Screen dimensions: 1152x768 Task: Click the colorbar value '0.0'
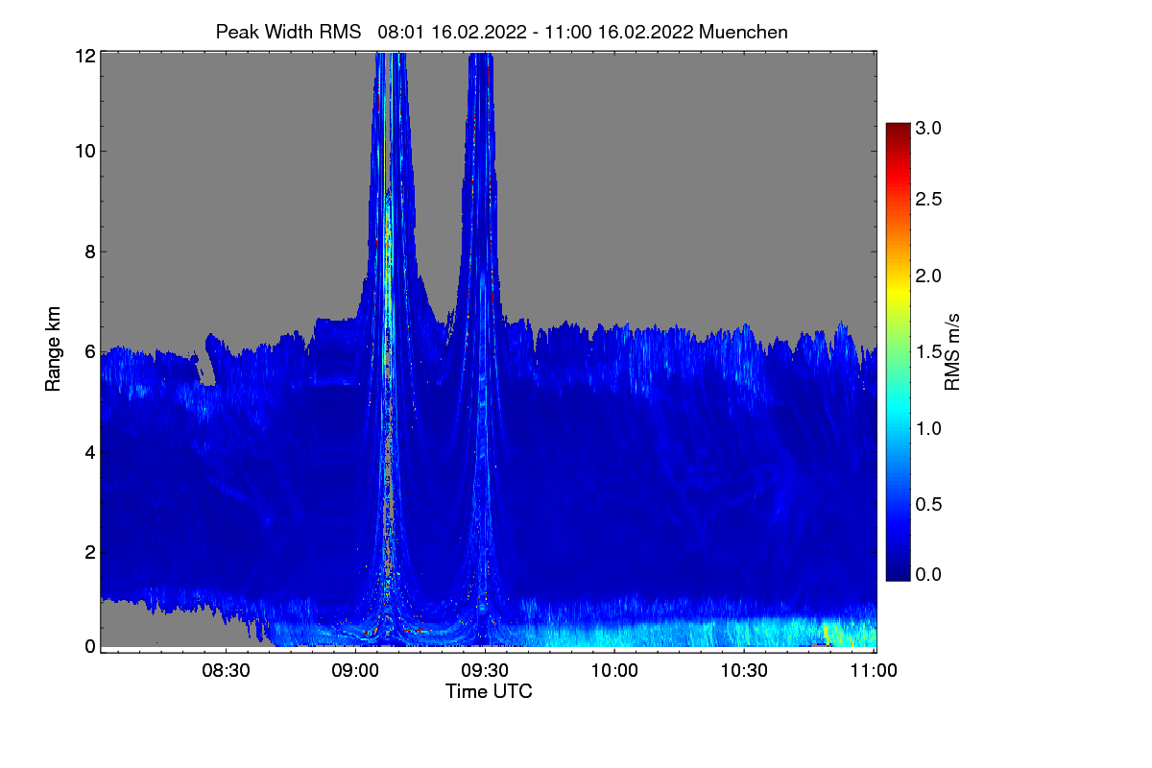[x=929, y=574]
